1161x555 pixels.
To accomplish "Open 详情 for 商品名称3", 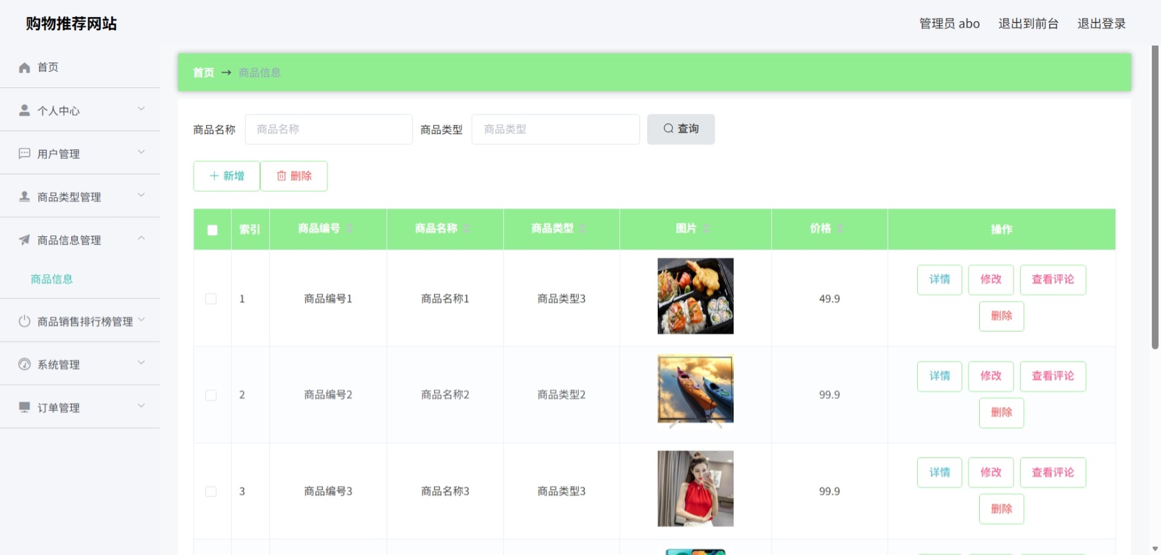I will [x=940, y=472].
